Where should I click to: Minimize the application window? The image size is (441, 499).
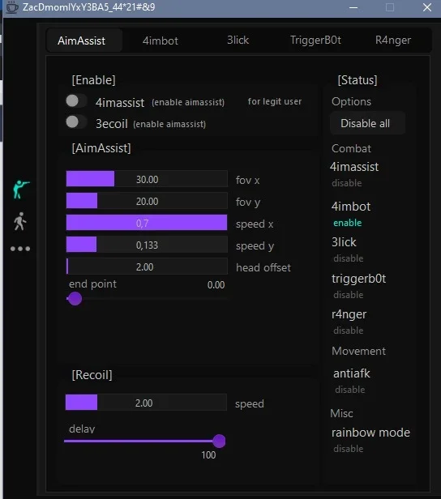coord(353,7)
